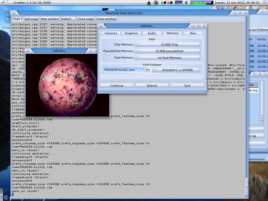Open the bug icon in the top bar
268x201 pixels.
tap(156, 3)
